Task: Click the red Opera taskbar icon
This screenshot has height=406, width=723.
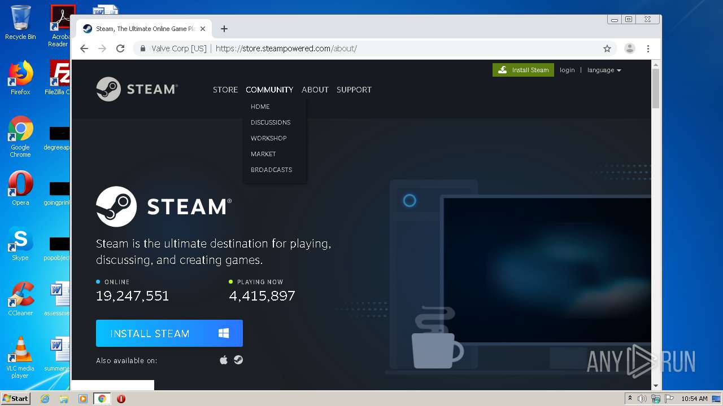Action: coord(121,399)
